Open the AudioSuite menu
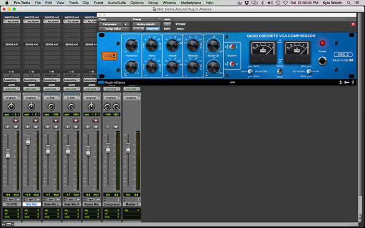Image resolution: width=365 pixels, height=228 pixels. pos(117,3)
